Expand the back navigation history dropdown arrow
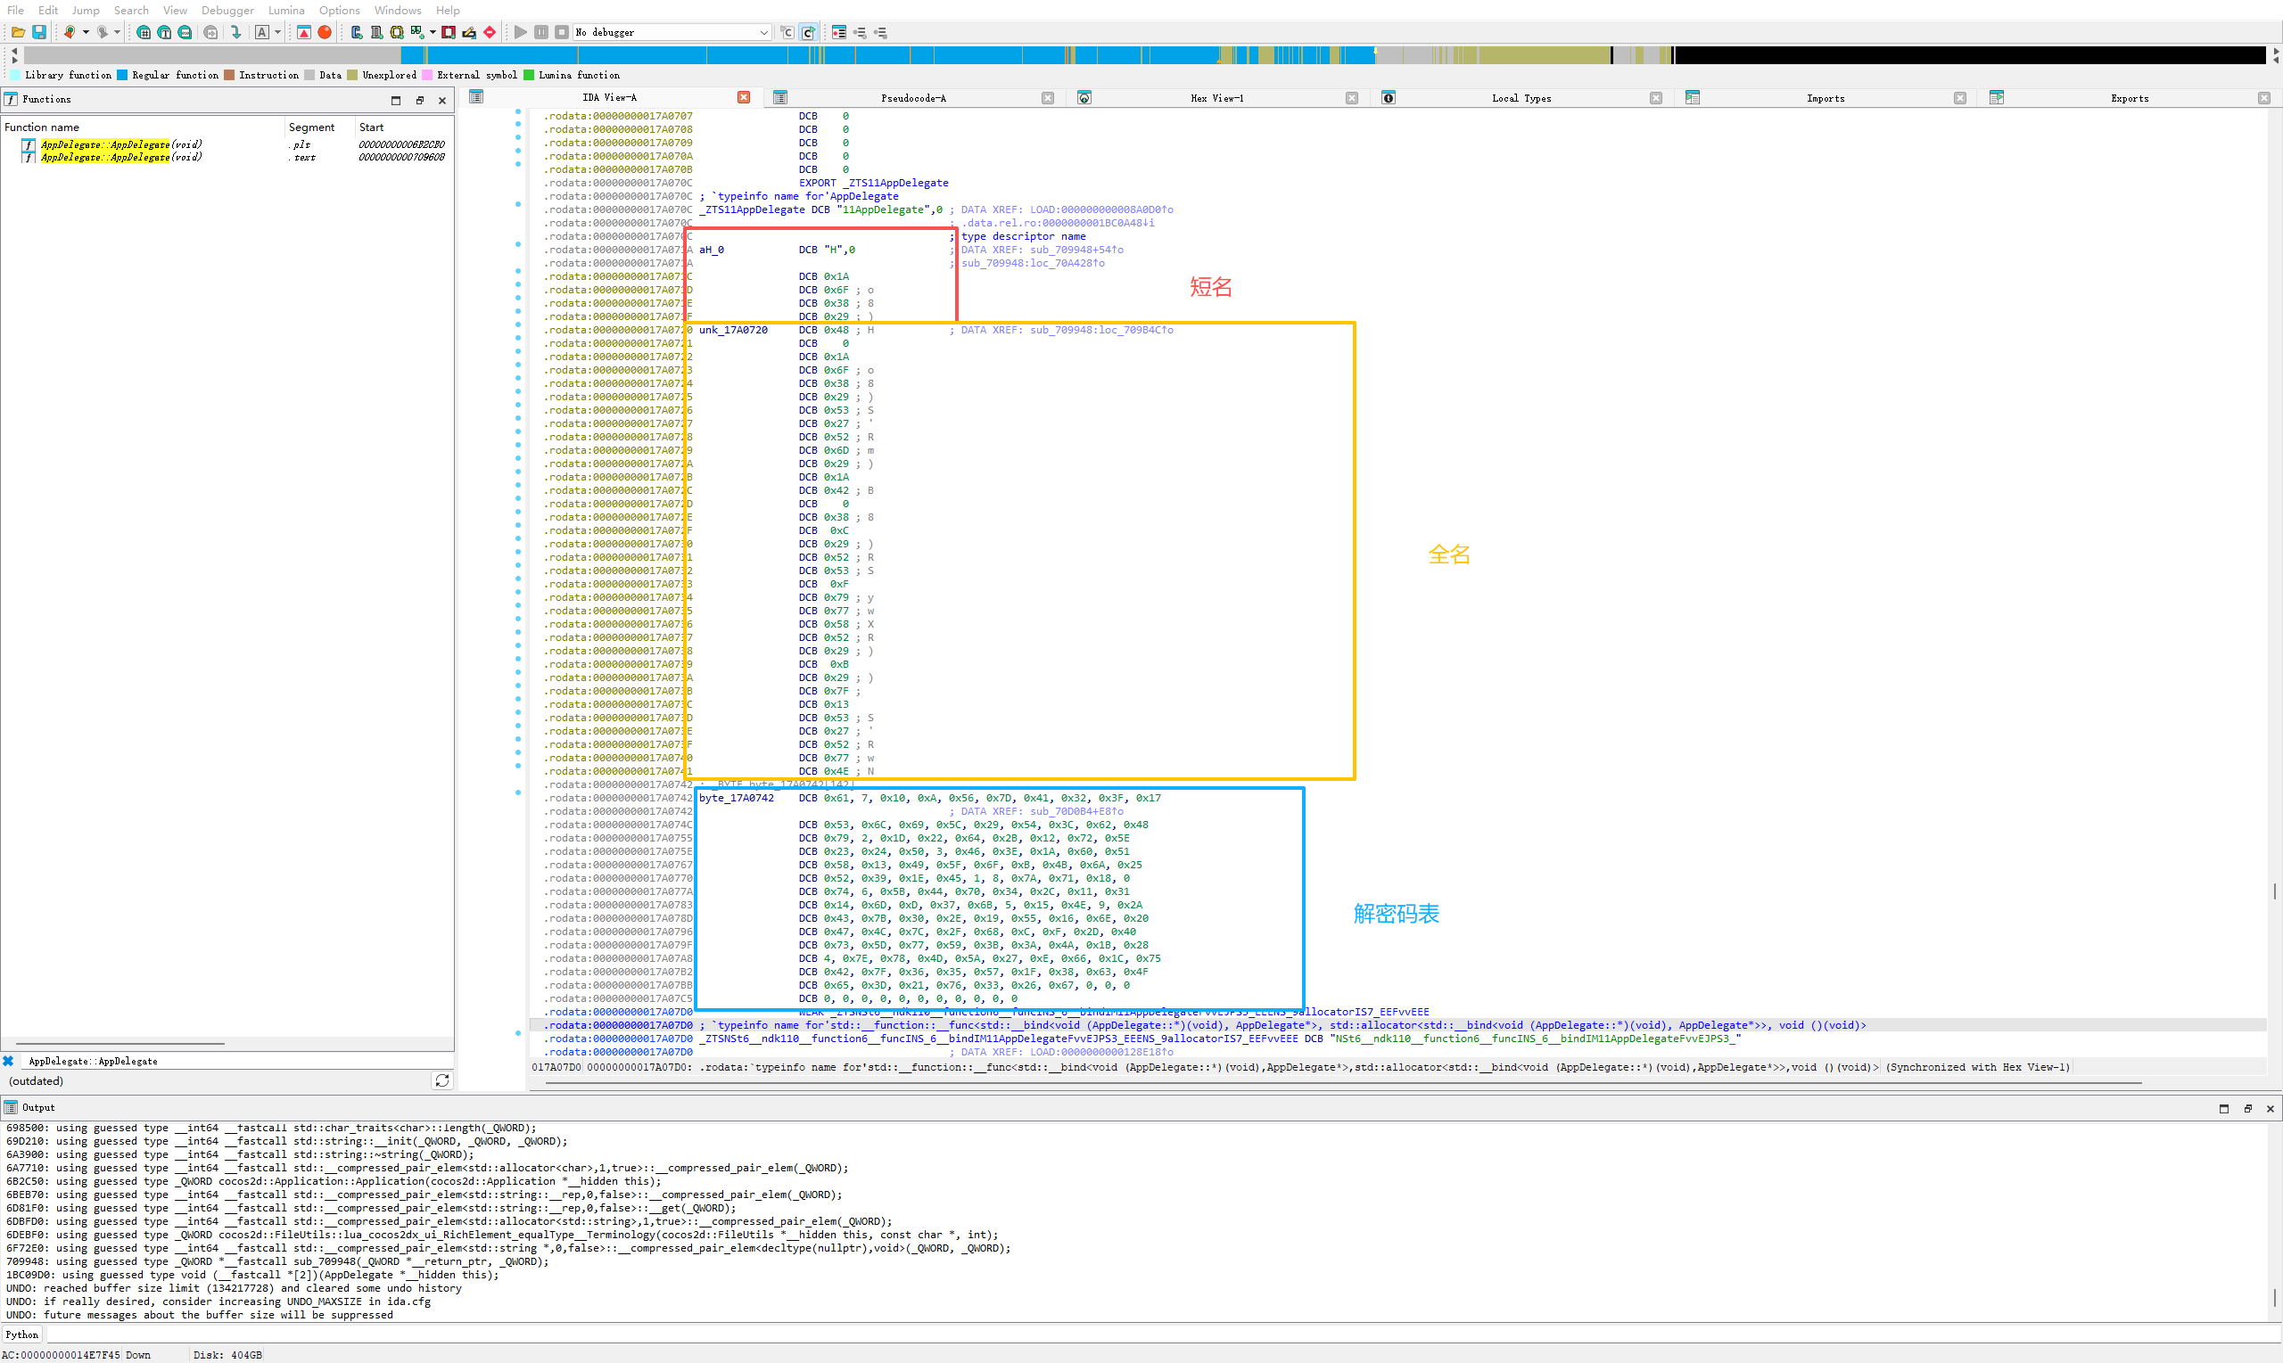The height and width of the screenshot is (1363, 2283). (x=86, y=32)
